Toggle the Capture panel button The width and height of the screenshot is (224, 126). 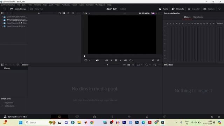coord(209,9)
